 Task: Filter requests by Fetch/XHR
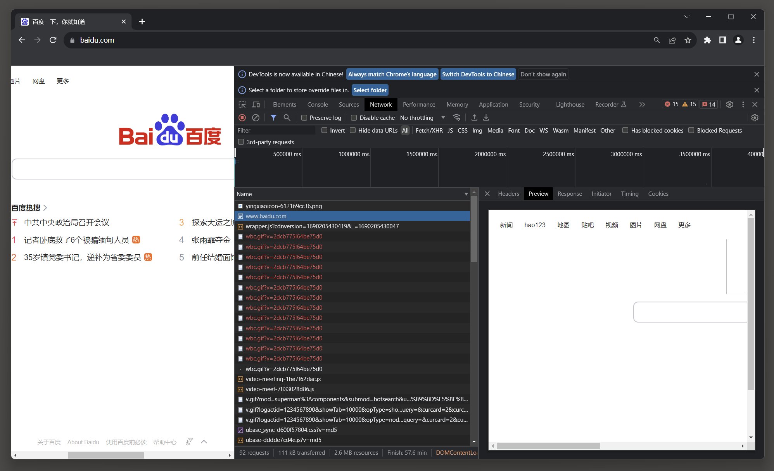click(429, 130)
